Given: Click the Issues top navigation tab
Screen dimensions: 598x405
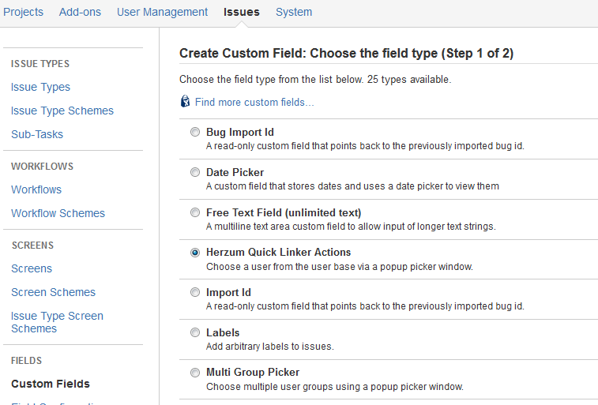Looking at the screenshot, I should 241,12.
